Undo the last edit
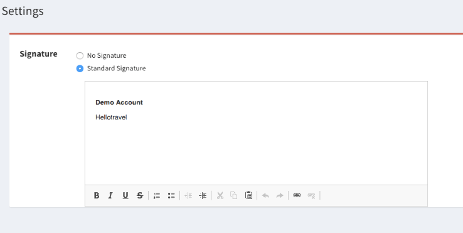 coord(265,195)
